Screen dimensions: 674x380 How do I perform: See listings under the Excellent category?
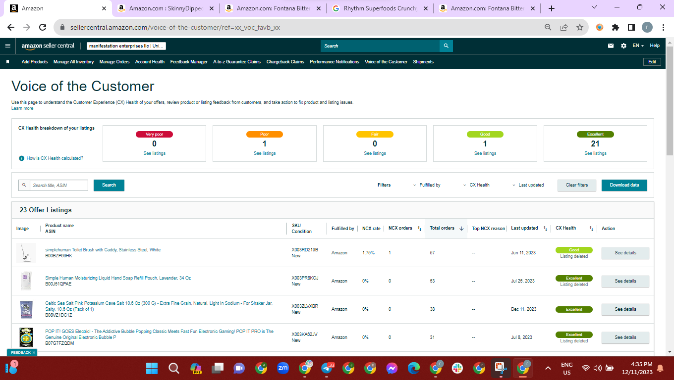click(x=595, y=153)
